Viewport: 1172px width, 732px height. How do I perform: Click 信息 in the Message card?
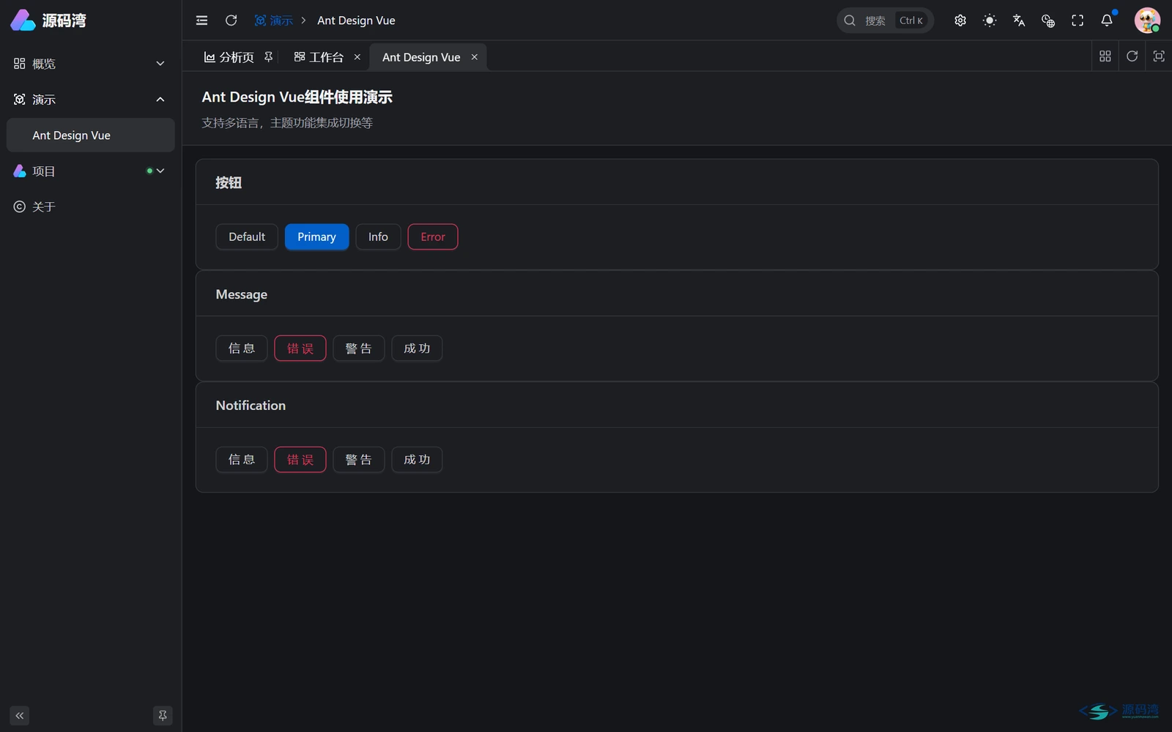click(x=242, y=348)
